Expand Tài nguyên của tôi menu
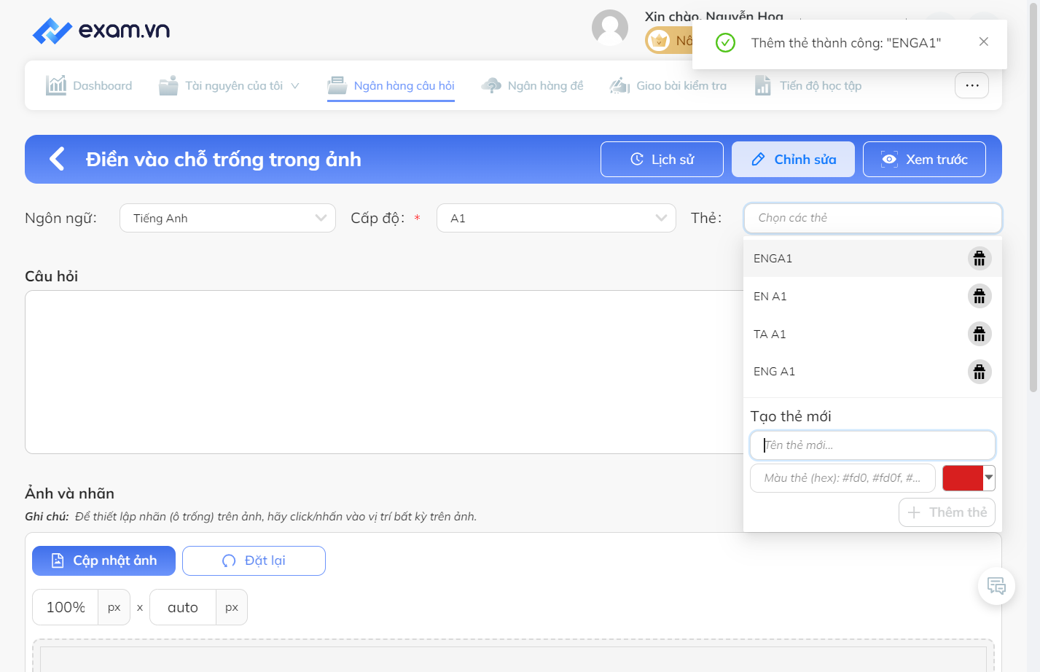This screenshot has height=672, width=1040. pyautogui.click(x=229, y=85)
